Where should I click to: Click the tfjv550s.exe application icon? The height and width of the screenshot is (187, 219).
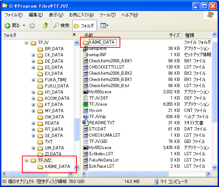point(85,92)
